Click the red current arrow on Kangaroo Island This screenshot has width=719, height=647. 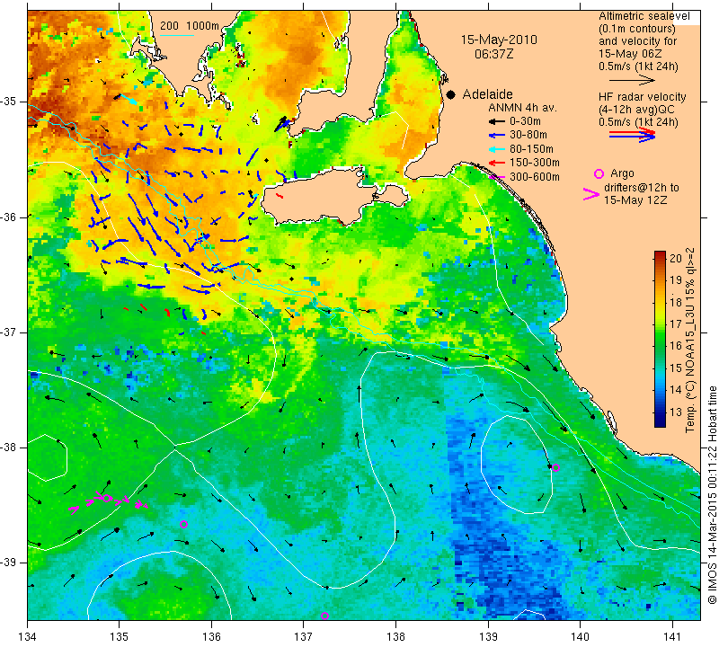coord(280,196)
